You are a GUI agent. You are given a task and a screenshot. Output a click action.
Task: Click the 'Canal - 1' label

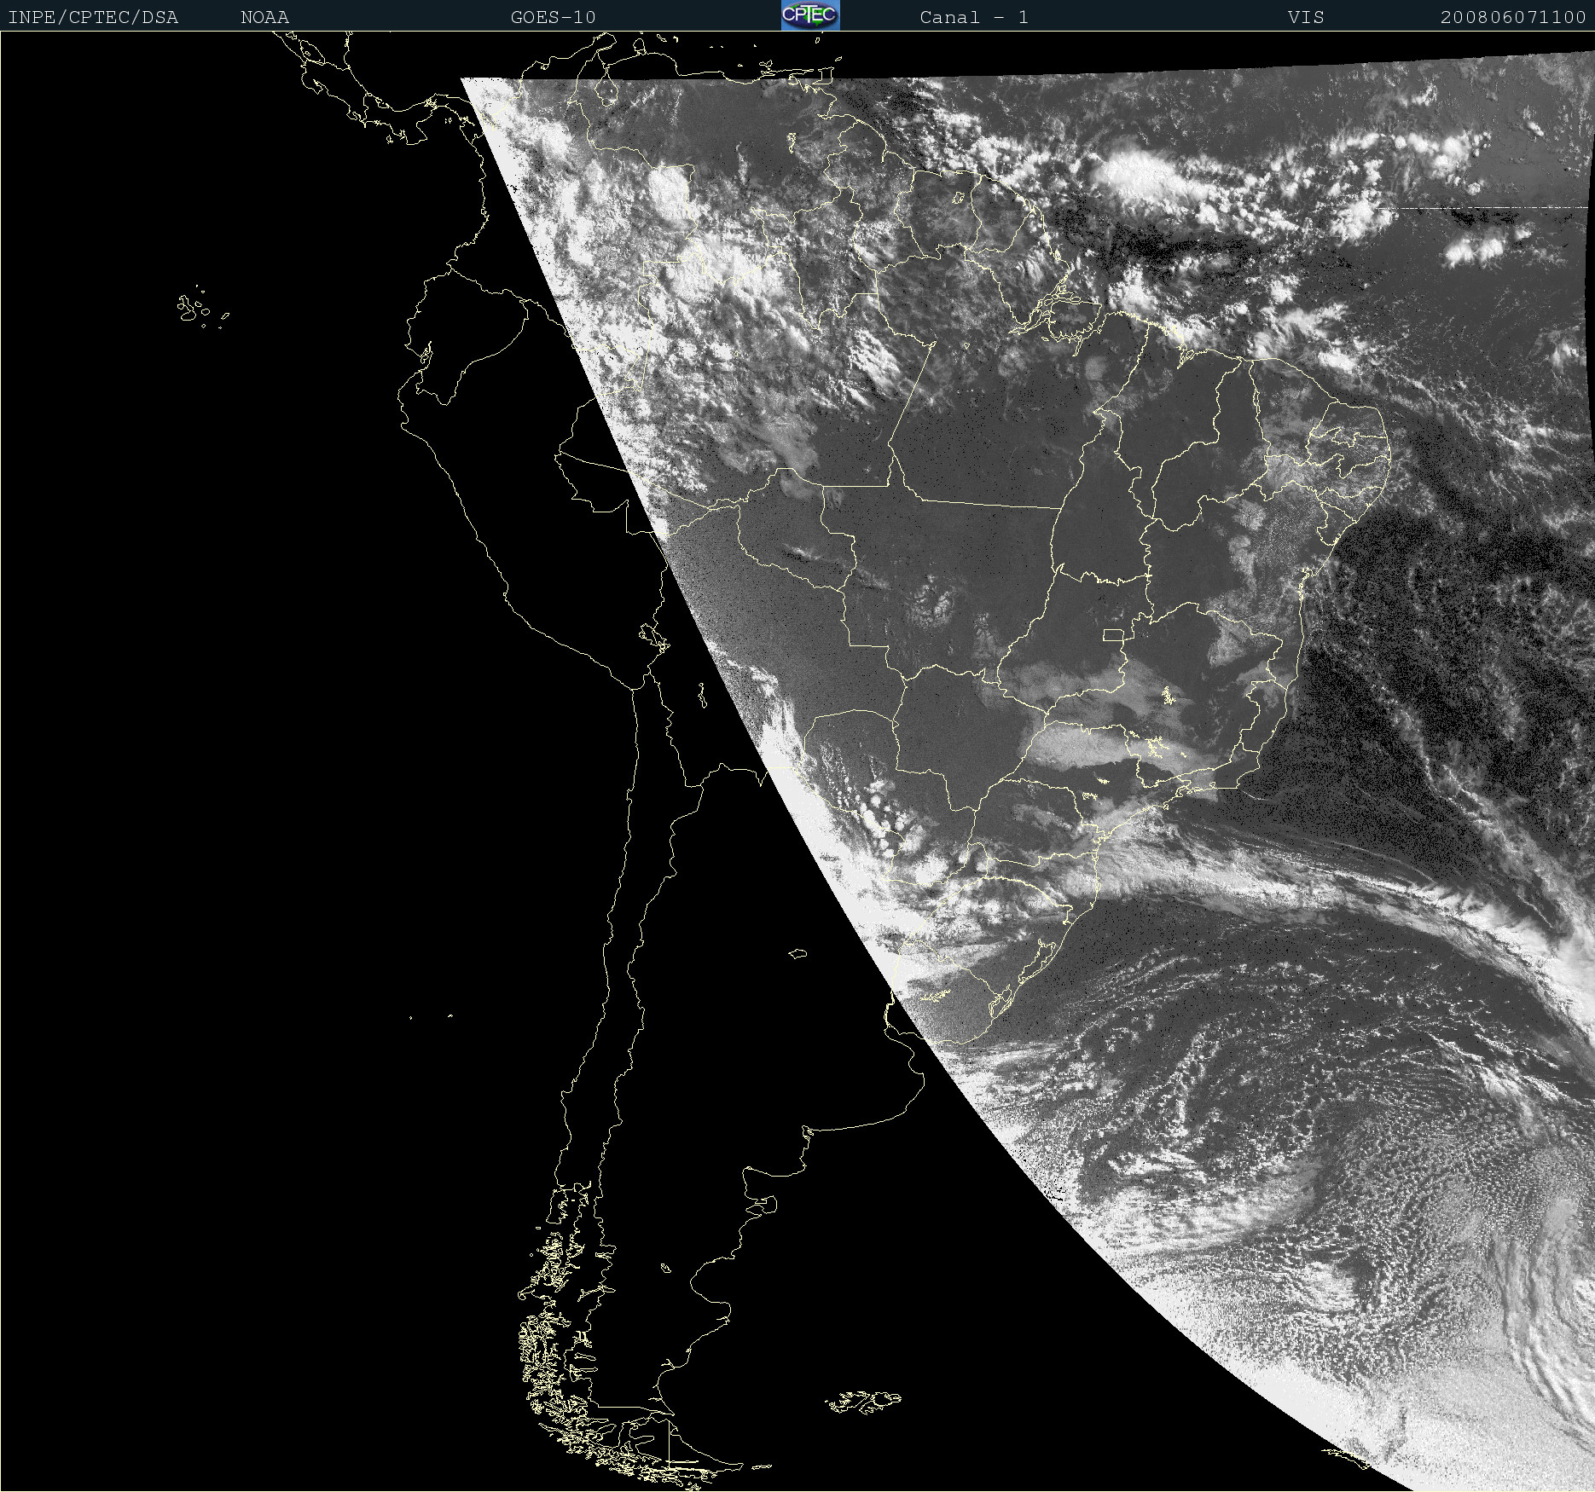[x=974, y=17]
